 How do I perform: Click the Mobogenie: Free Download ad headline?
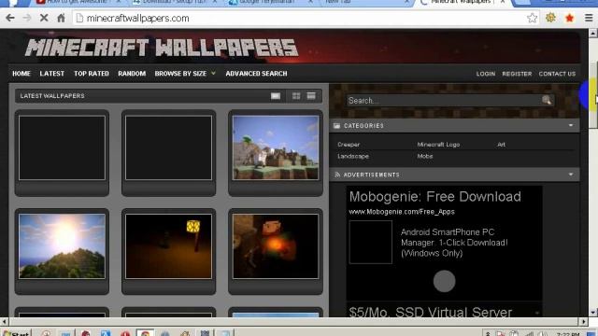coord(435,197)
